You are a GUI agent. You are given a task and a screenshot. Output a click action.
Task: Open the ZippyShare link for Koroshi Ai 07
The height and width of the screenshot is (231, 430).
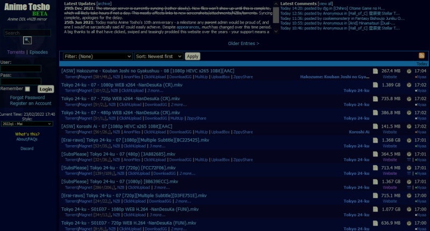click(243, 132)
